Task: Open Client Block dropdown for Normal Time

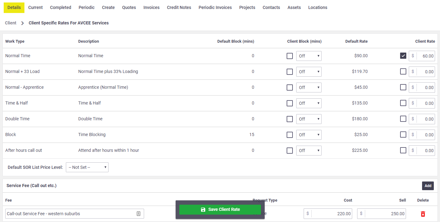Action: pyautogui.click(x=309, y=56)
